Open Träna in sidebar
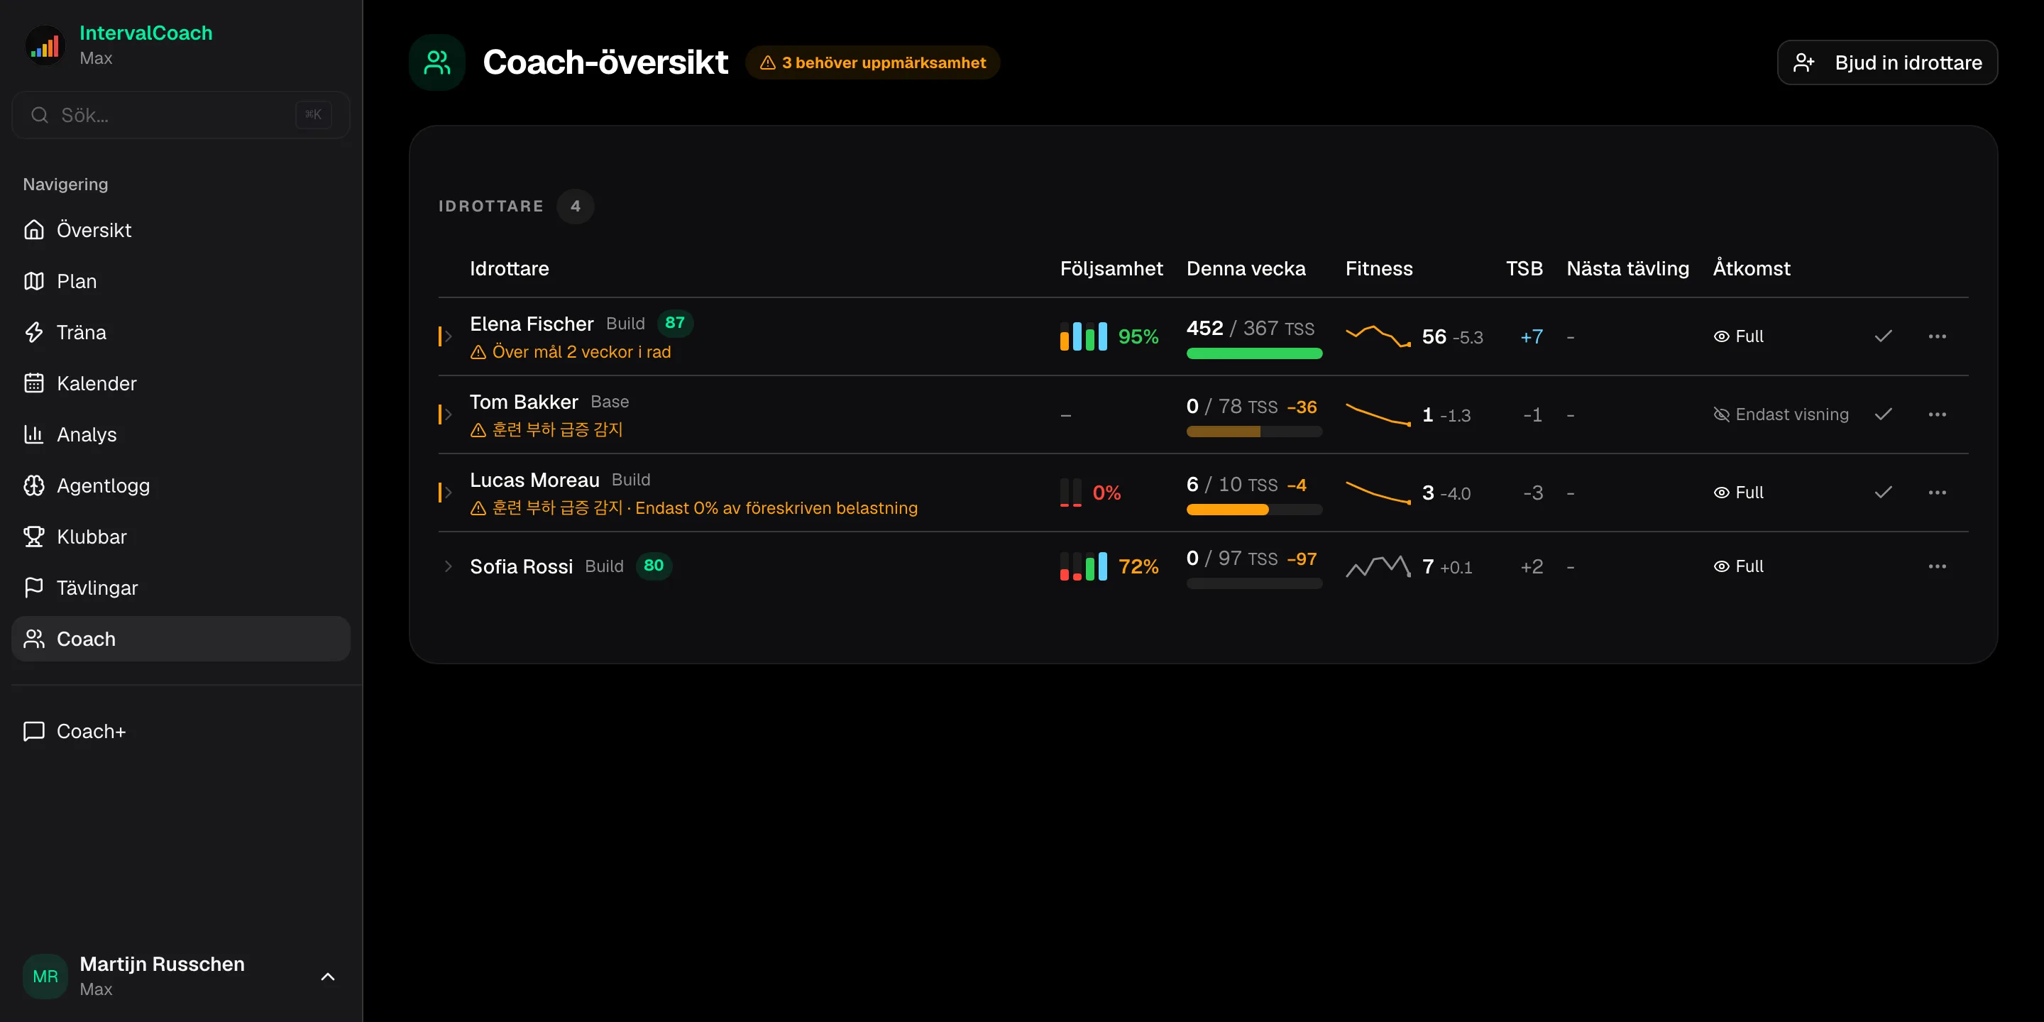The width and height of the screenshot is (2044, 1022). 181,332
